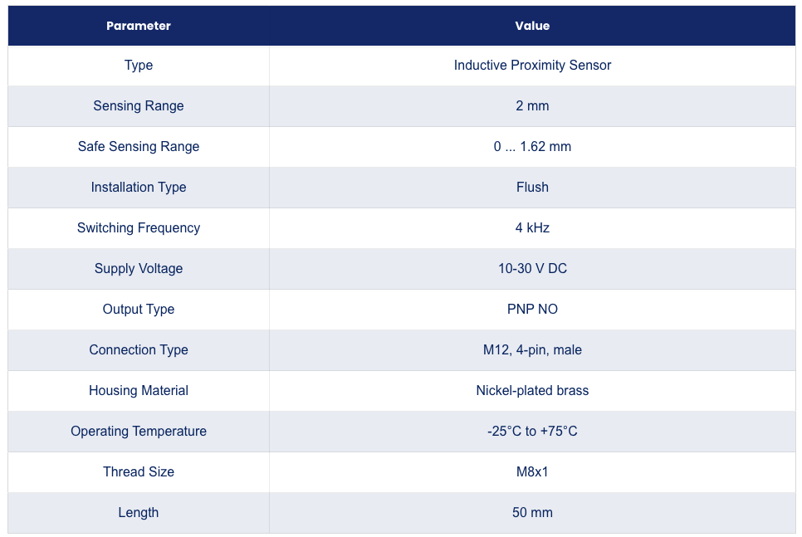802x537 pixels.
Task: Click the Parameter column header
Action: 139,26
